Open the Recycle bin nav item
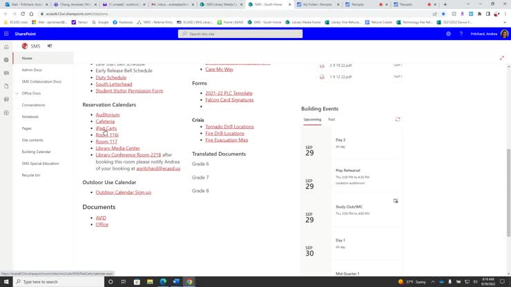 pos(31,175)
